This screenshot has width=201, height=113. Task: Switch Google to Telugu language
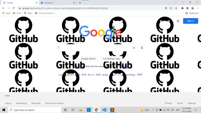(x=91, y=75)
